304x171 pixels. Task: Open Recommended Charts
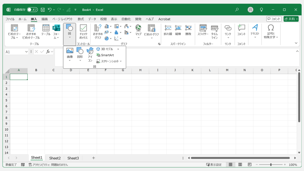click(x=98, y=32)
